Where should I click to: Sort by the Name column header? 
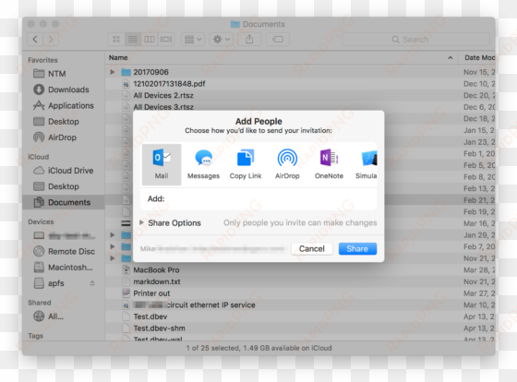118,58
